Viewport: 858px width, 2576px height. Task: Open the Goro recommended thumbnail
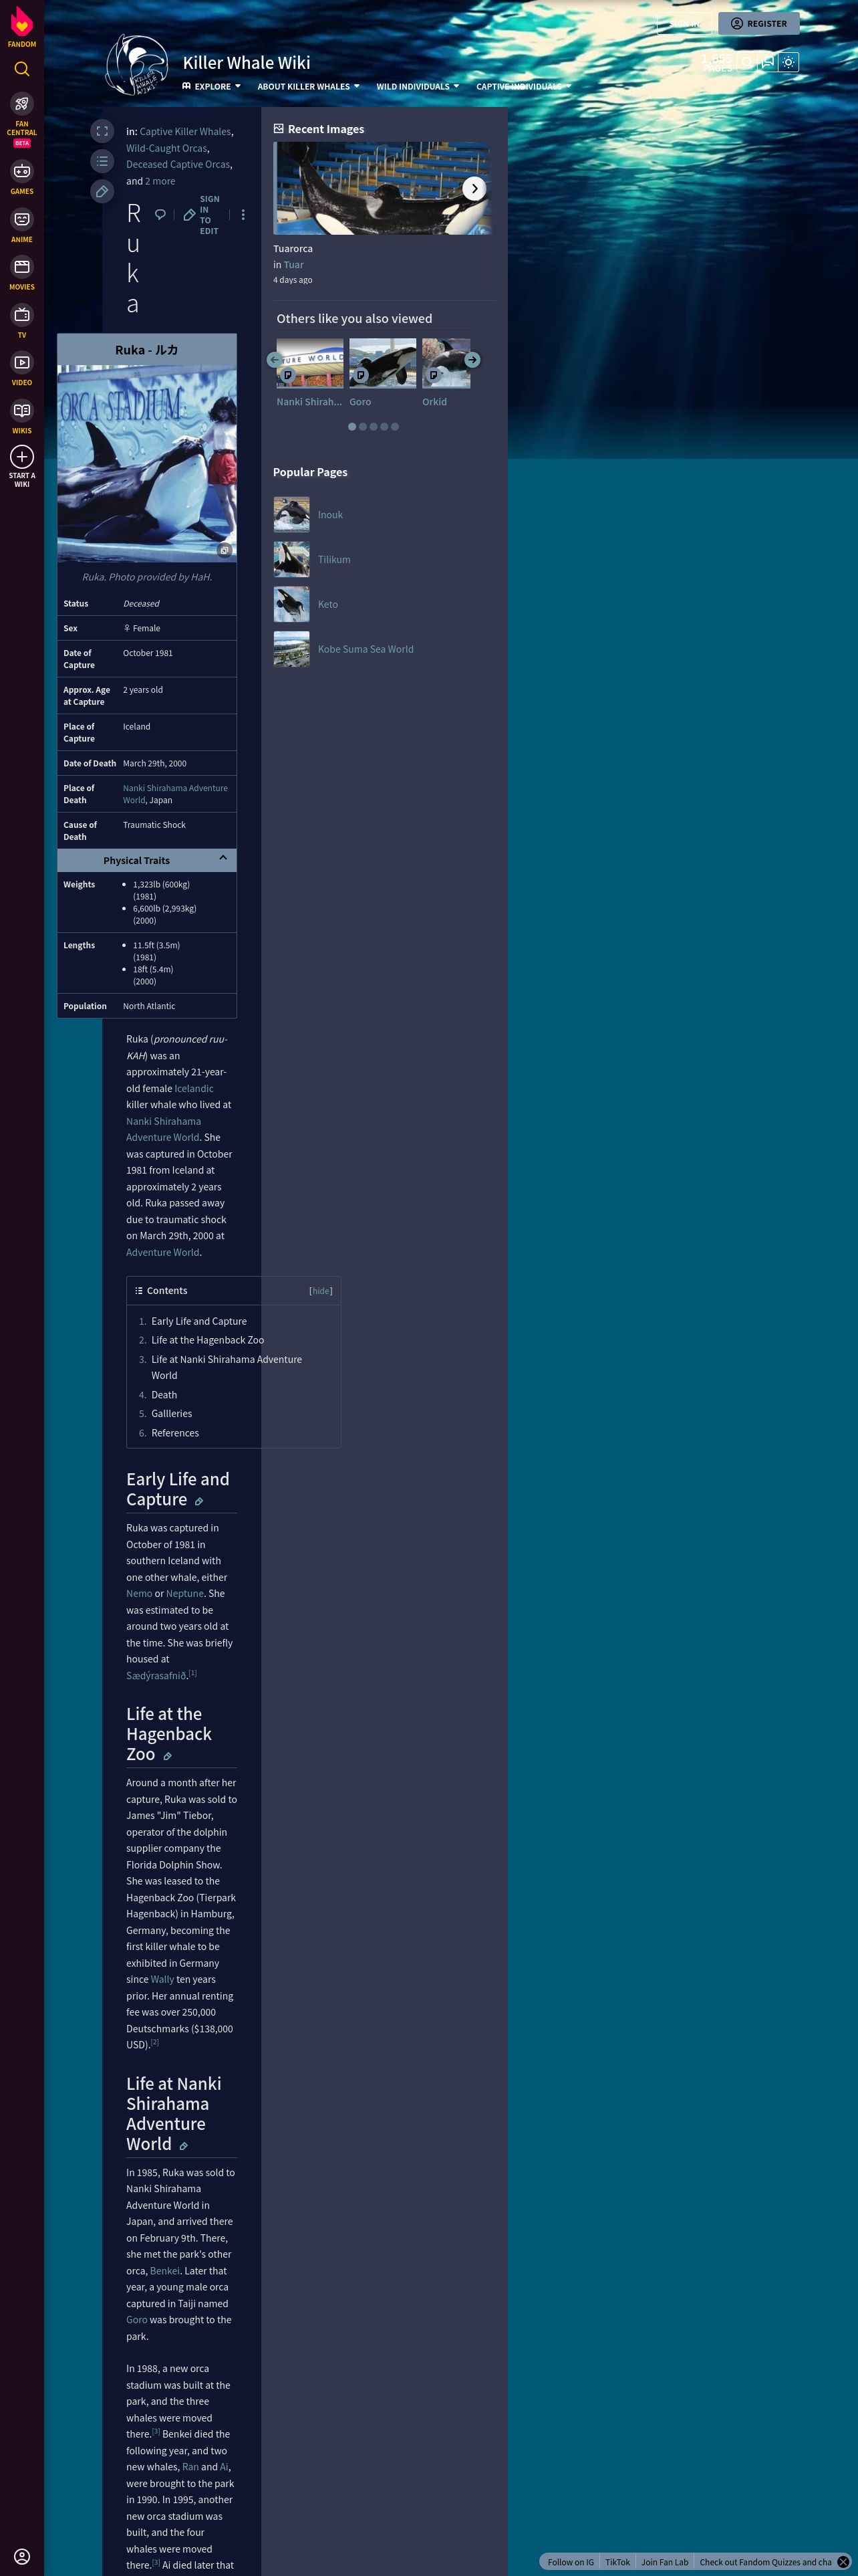click(x=382, y=362)
